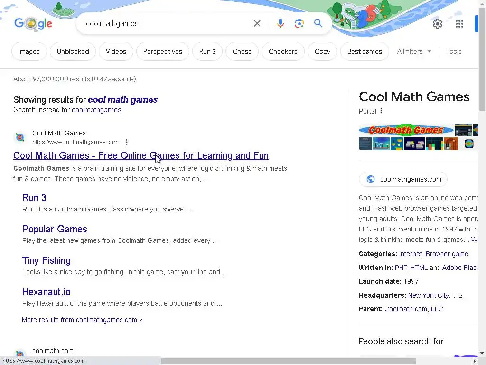Select the Copy filter chip

[322, 51]
